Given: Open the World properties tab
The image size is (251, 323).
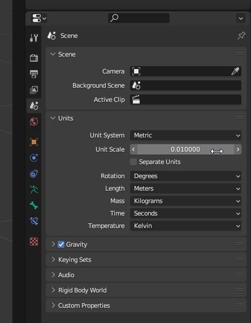Looking at the screenshot, I should click(x=34, y=122).
